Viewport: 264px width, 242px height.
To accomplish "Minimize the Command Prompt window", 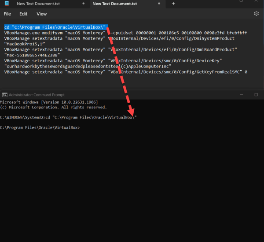I will 242,95.
